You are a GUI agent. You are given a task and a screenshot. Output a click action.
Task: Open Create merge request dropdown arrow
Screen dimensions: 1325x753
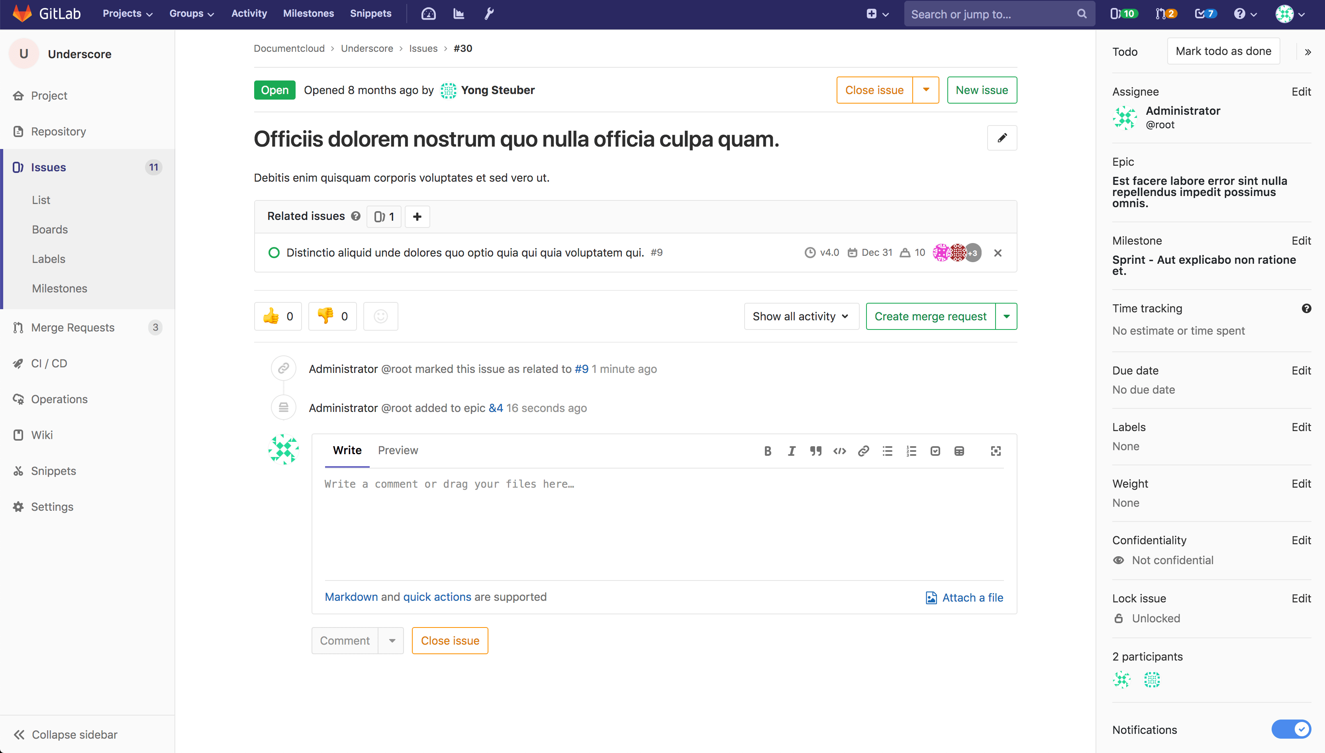1006,316
